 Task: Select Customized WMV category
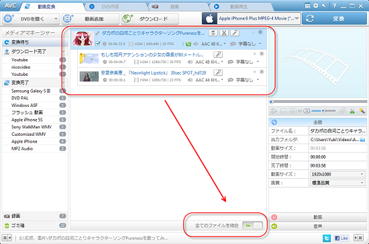[35, 134]
